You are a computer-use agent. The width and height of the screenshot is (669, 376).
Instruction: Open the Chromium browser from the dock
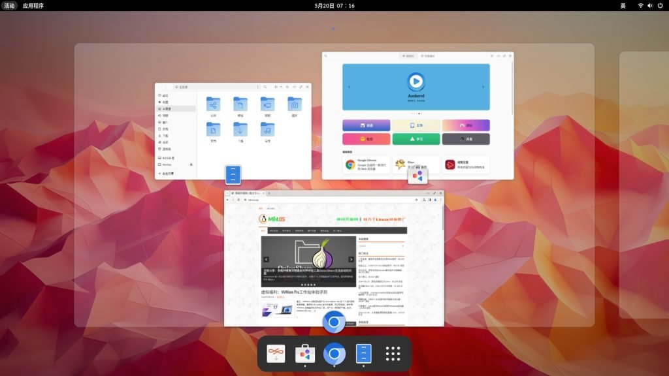tap(334, 354)
